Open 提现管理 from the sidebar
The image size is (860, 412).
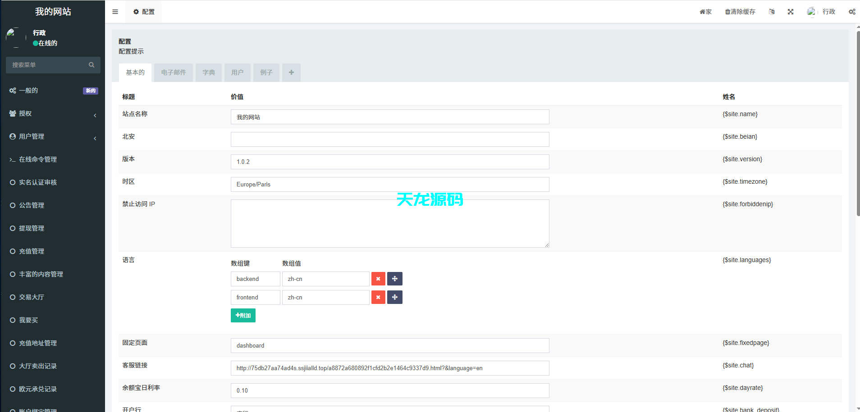point(32,228)
